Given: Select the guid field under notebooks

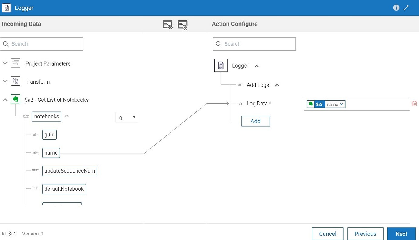Looking at the screenshot, I should (49, 135).
